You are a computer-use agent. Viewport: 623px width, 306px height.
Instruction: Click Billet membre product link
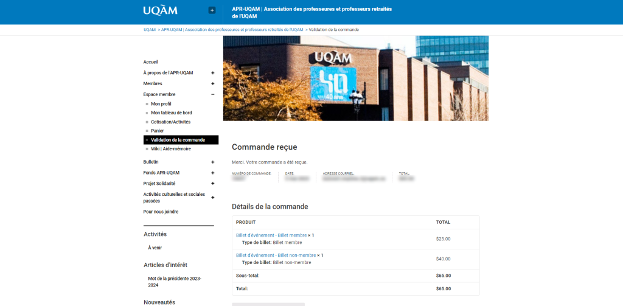(271, 235)
